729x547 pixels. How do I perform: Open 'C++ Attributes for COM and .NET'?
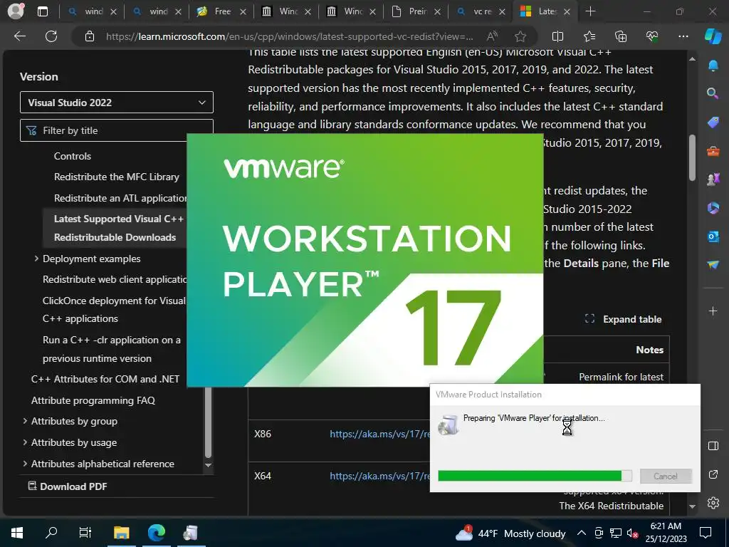[x=105, y=379]
